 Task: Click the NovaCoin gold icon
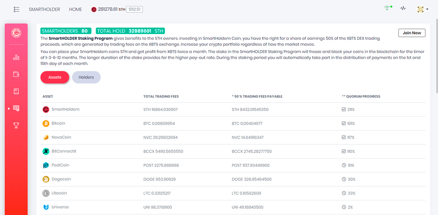tap(46, 137)
